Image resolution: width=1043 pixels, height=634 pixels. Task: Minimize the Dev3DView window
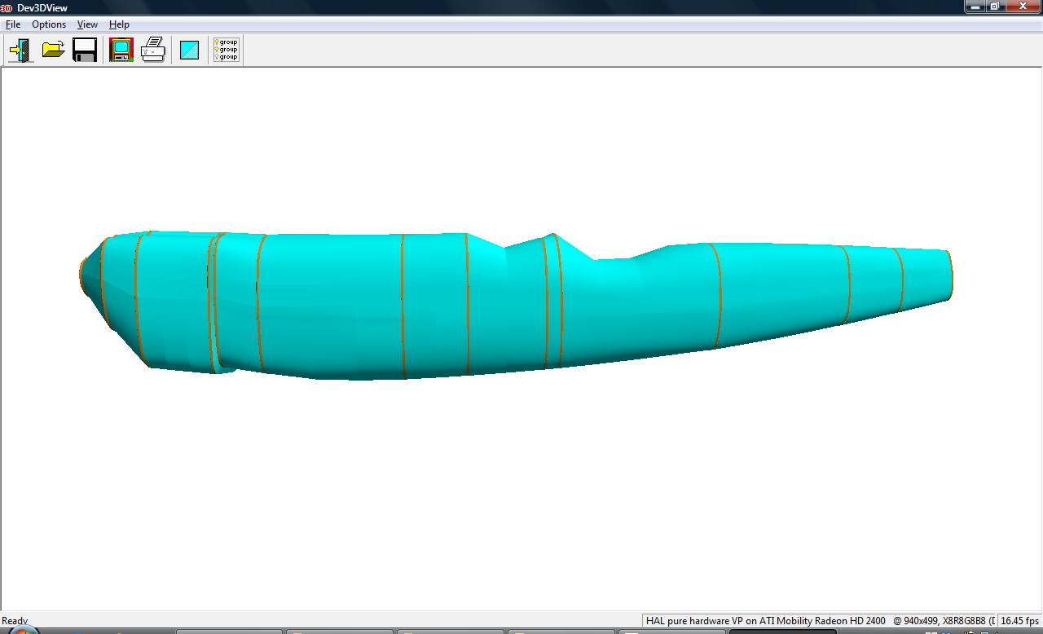point(975,6)
